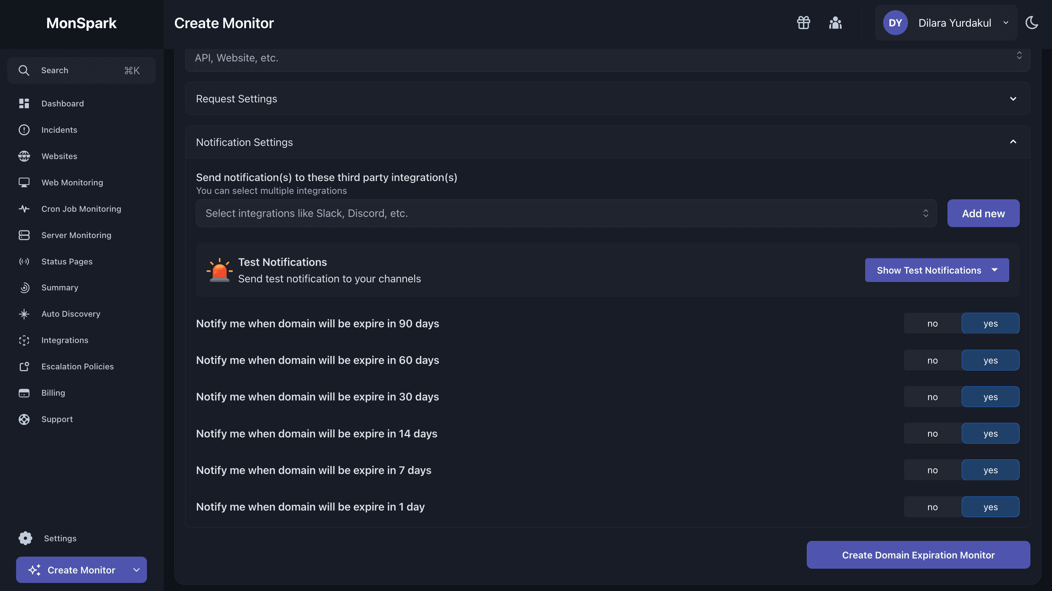Click the Settings gear icon
Viewport: 1052px width, 591px height.
[25, 538]
